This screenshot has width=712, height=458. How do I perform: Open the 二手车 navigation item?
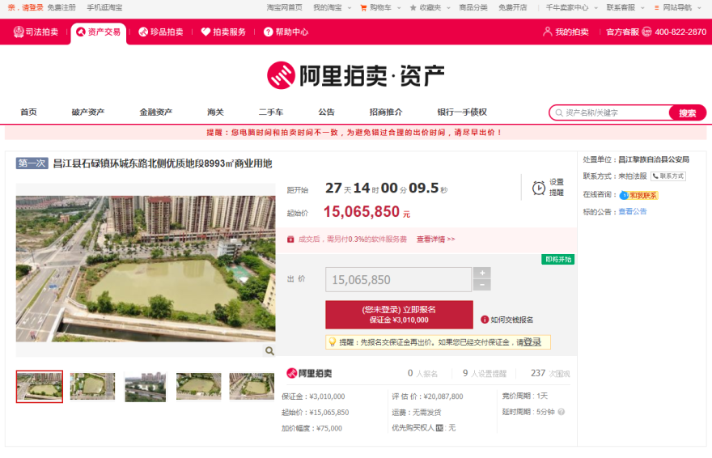coord(270,112)
